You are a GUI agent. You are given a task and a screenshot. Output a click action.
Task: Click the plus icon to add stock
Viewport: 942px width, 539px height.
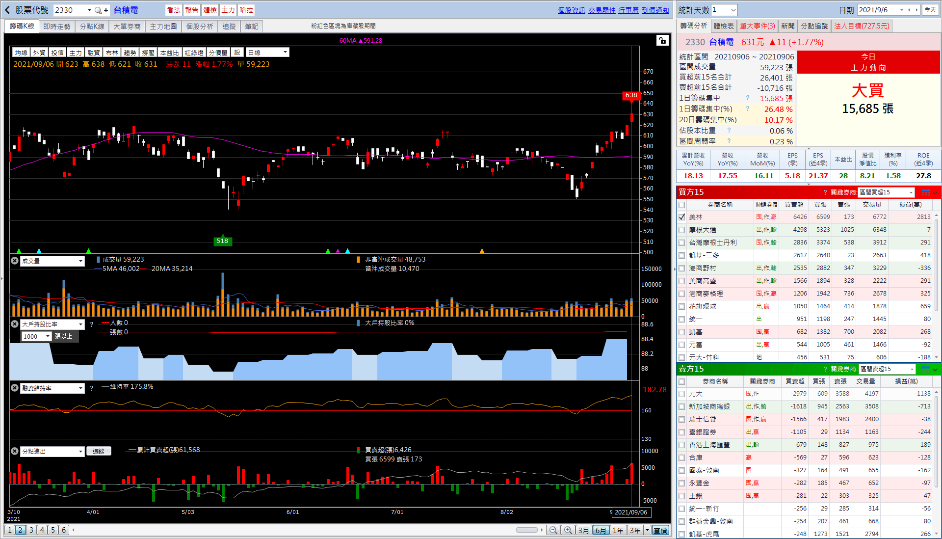tap(106, 10)
